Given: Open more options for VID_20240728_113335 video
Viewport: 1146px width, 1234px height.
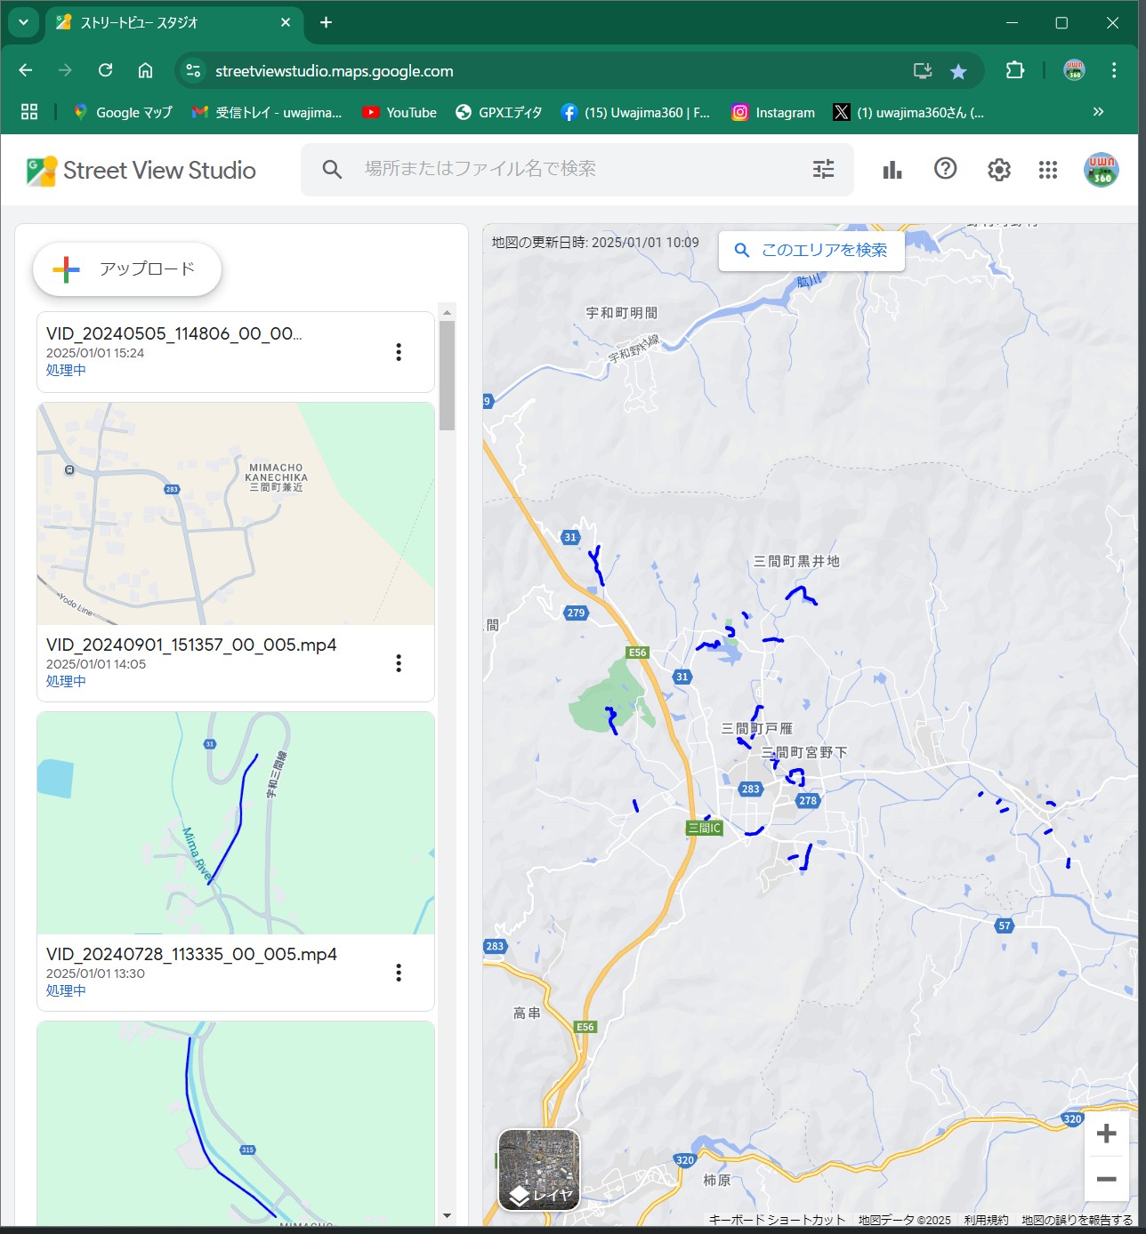Looking at the screenshot, I should [x=399, y=973].
